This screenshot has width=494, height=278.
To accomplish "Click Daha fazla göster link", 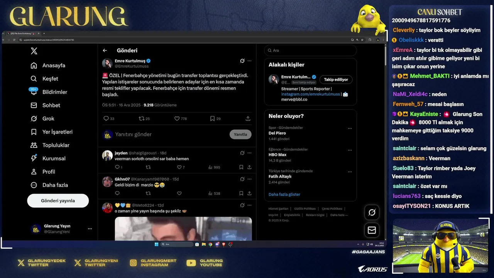I will point(284,195).
